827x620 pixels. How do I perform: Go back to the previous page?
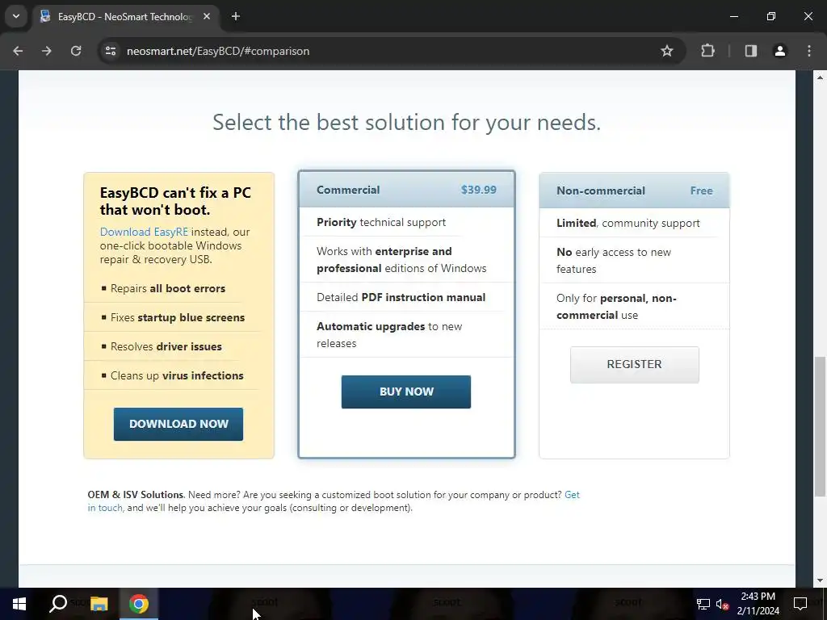pyautogui.click(x=18, y=51)
